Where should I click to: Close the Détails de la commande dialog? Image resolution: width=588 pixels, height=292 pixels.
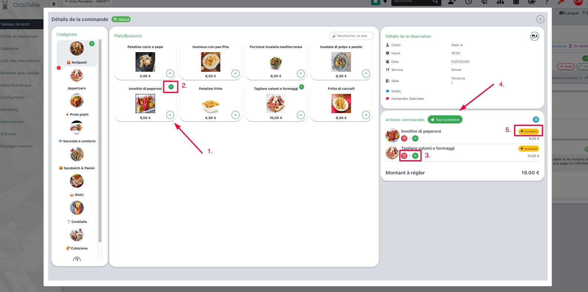540,19
